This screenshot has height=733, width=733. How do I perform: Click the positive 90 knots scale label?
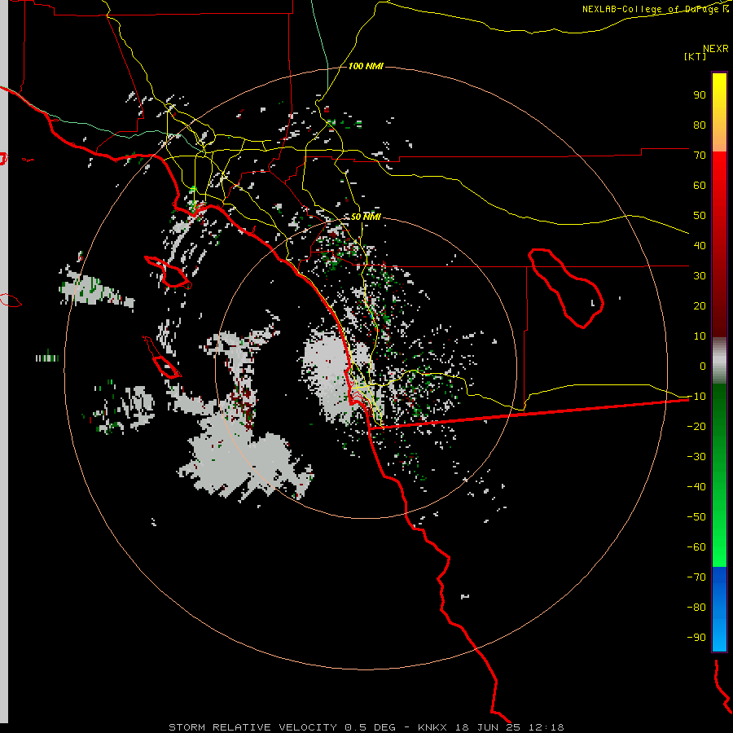pyautogui.click(x=700, y=95)
